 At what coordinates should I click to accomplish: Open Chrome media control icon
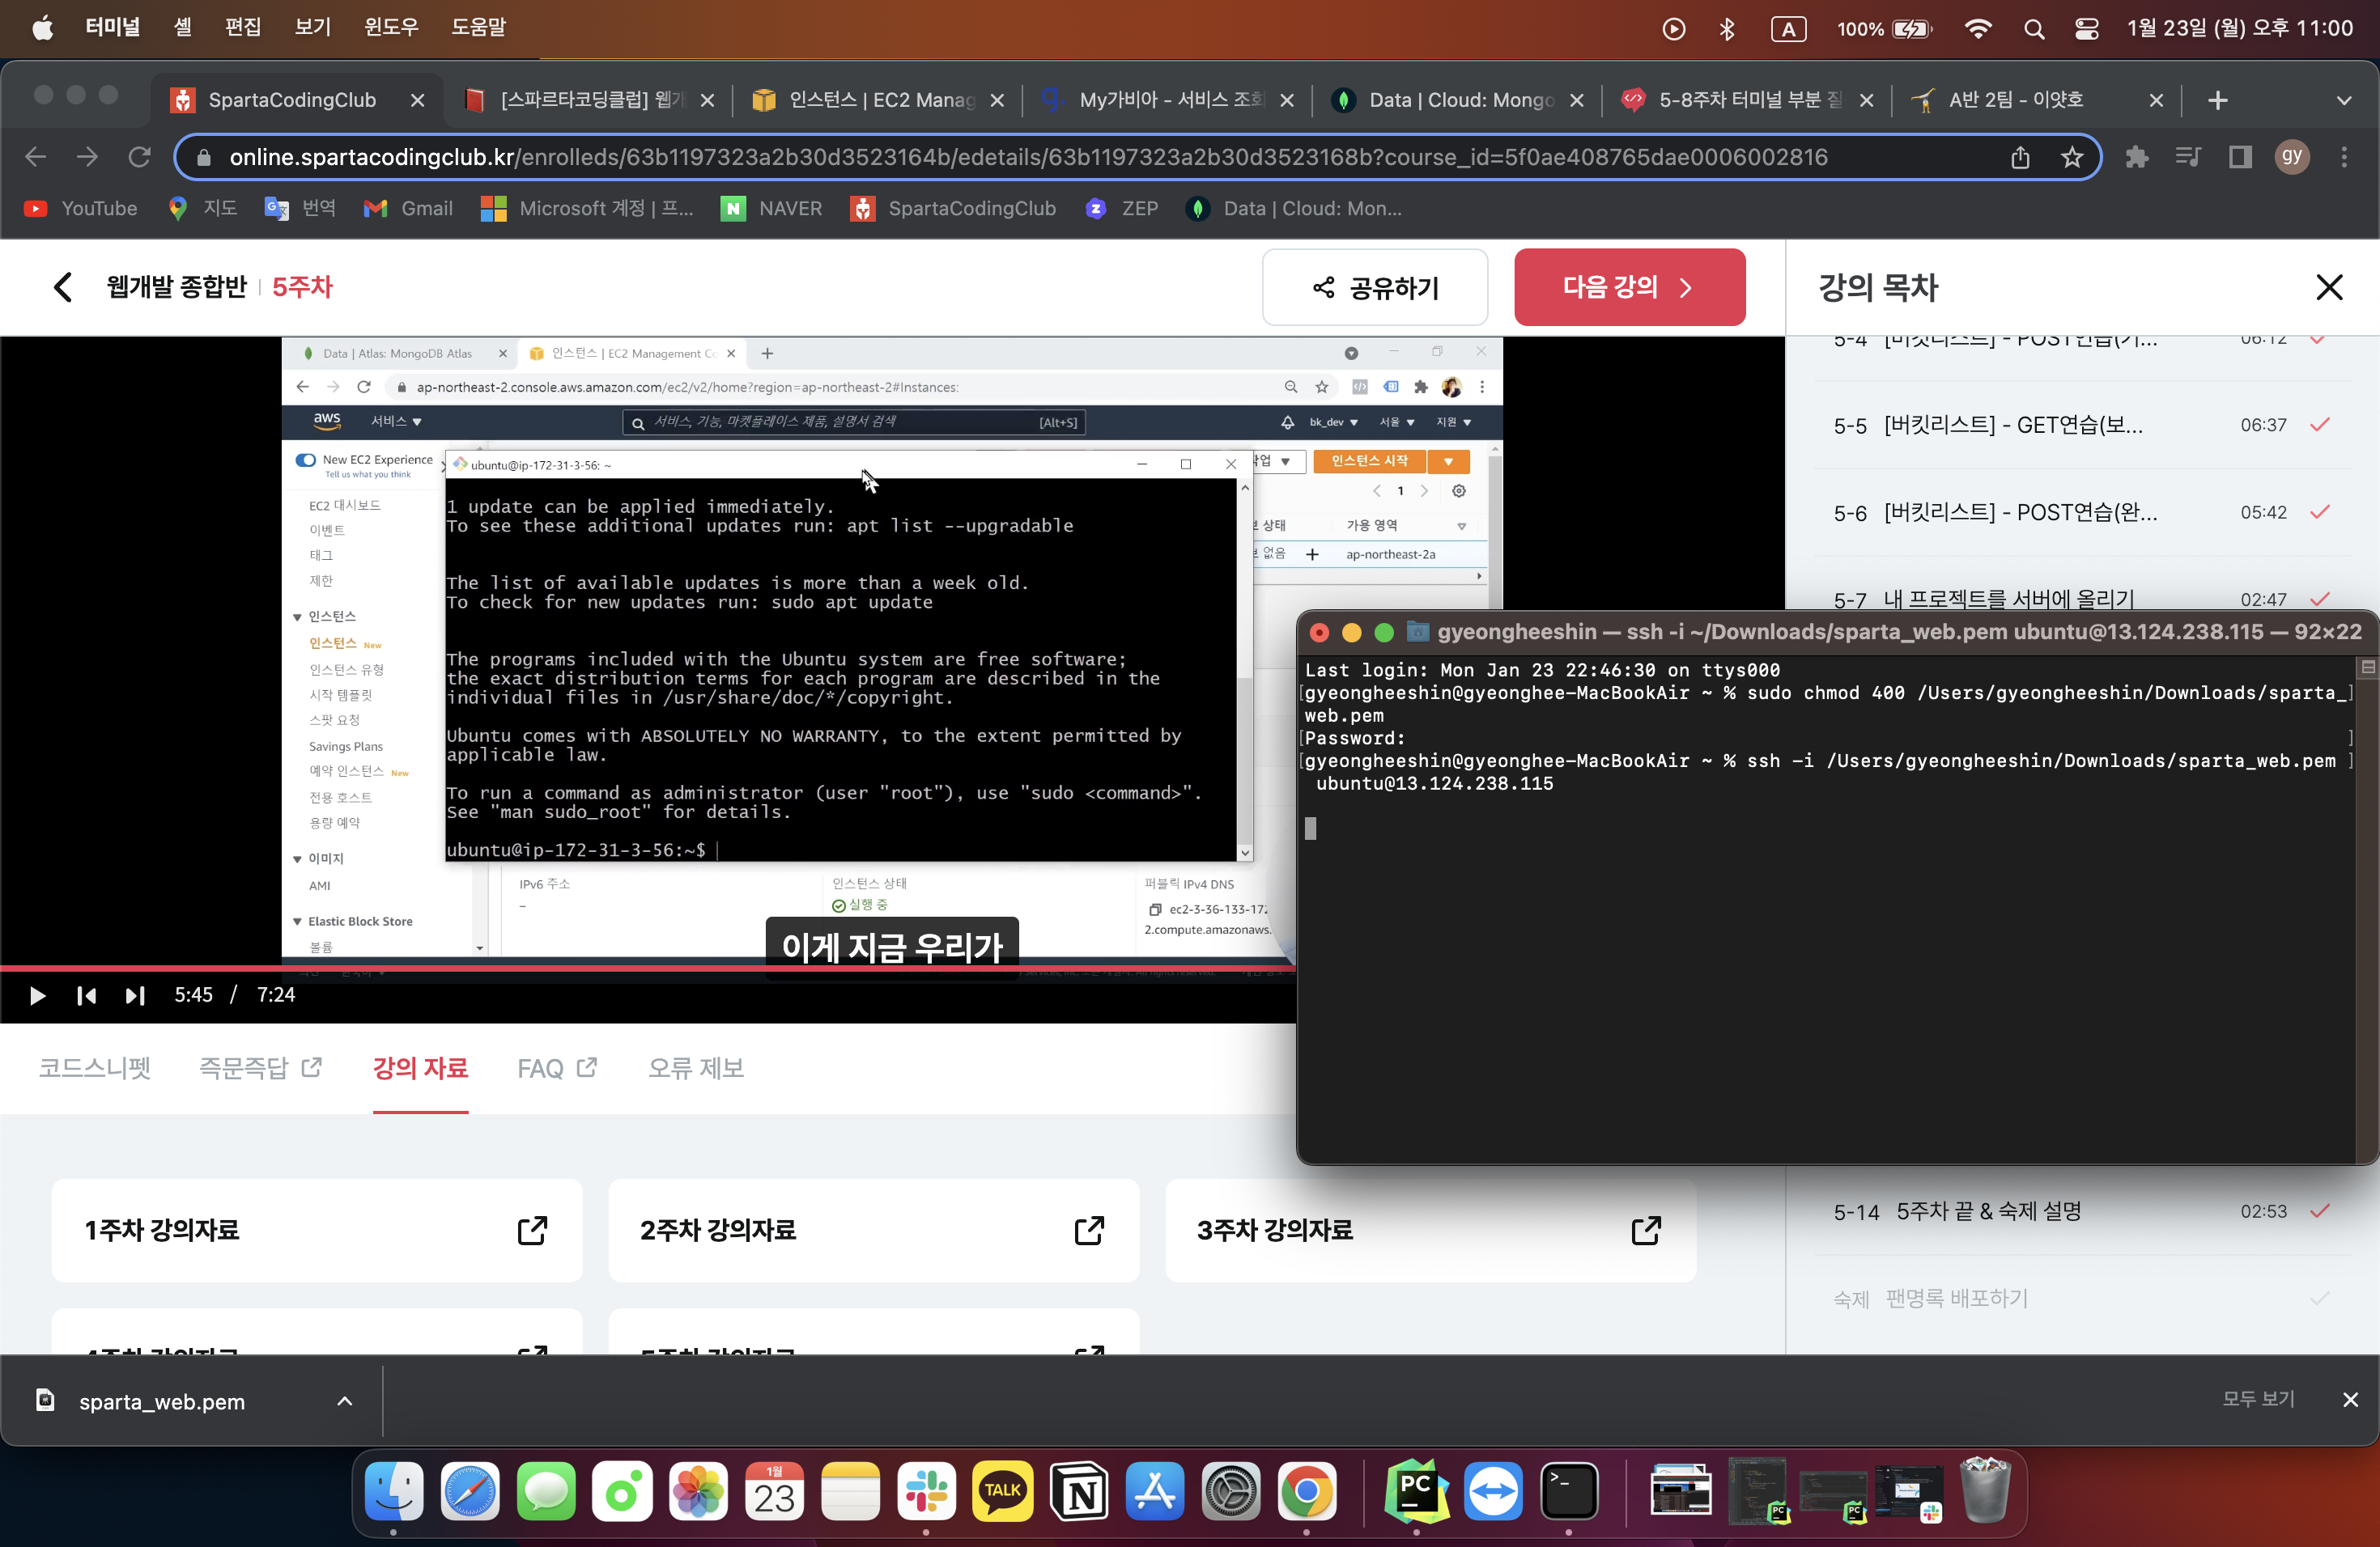pyautogui.click(x=2188, y=157)
